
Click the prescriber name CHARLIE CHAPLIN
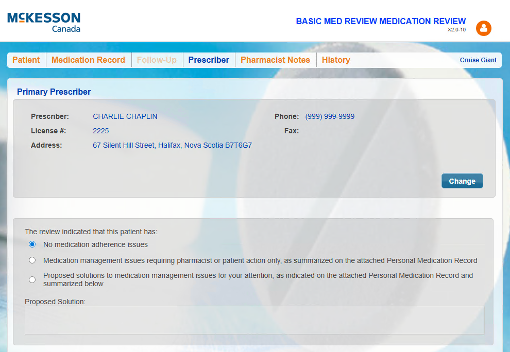point(125,116)
